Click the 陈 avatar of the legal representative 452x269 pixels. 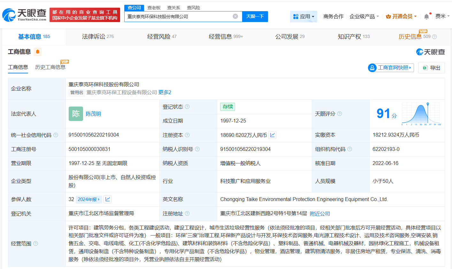tap(76, 114)
